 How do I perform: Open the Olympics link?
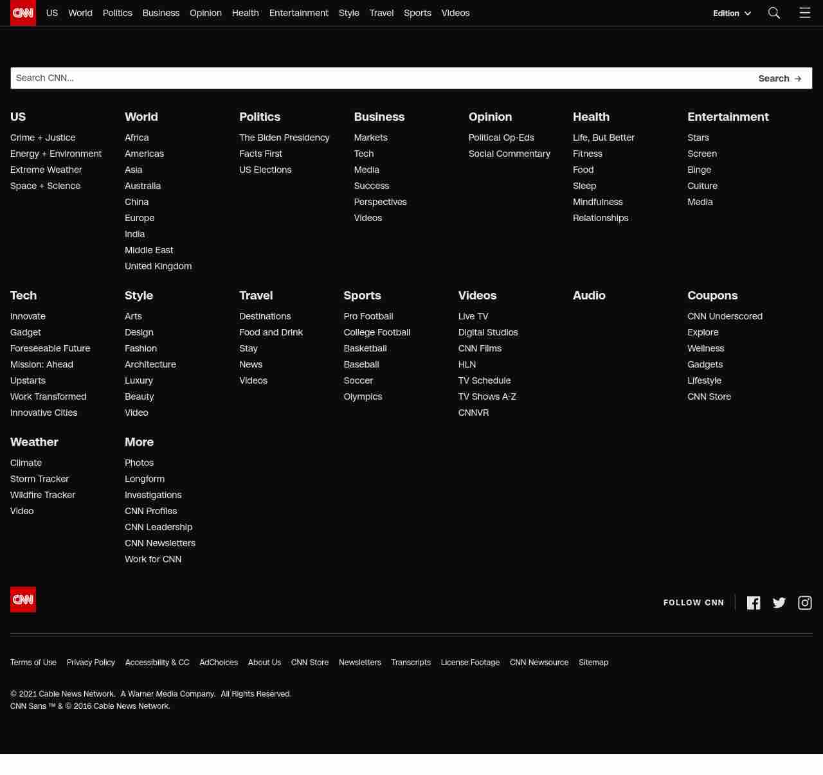[x=363, y=396]
